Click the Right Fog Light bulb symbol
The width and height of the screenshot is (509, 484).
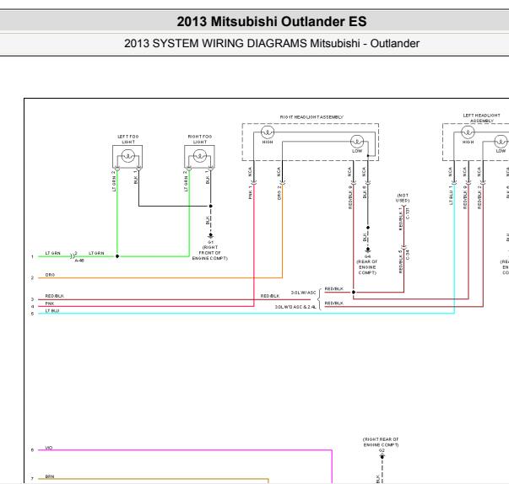(x=200, y=156)
